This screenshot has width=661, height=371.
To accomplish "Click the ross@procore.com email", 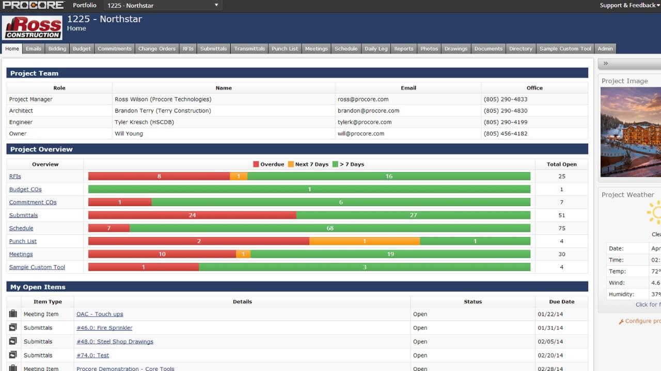I will (x=363, y=99).
